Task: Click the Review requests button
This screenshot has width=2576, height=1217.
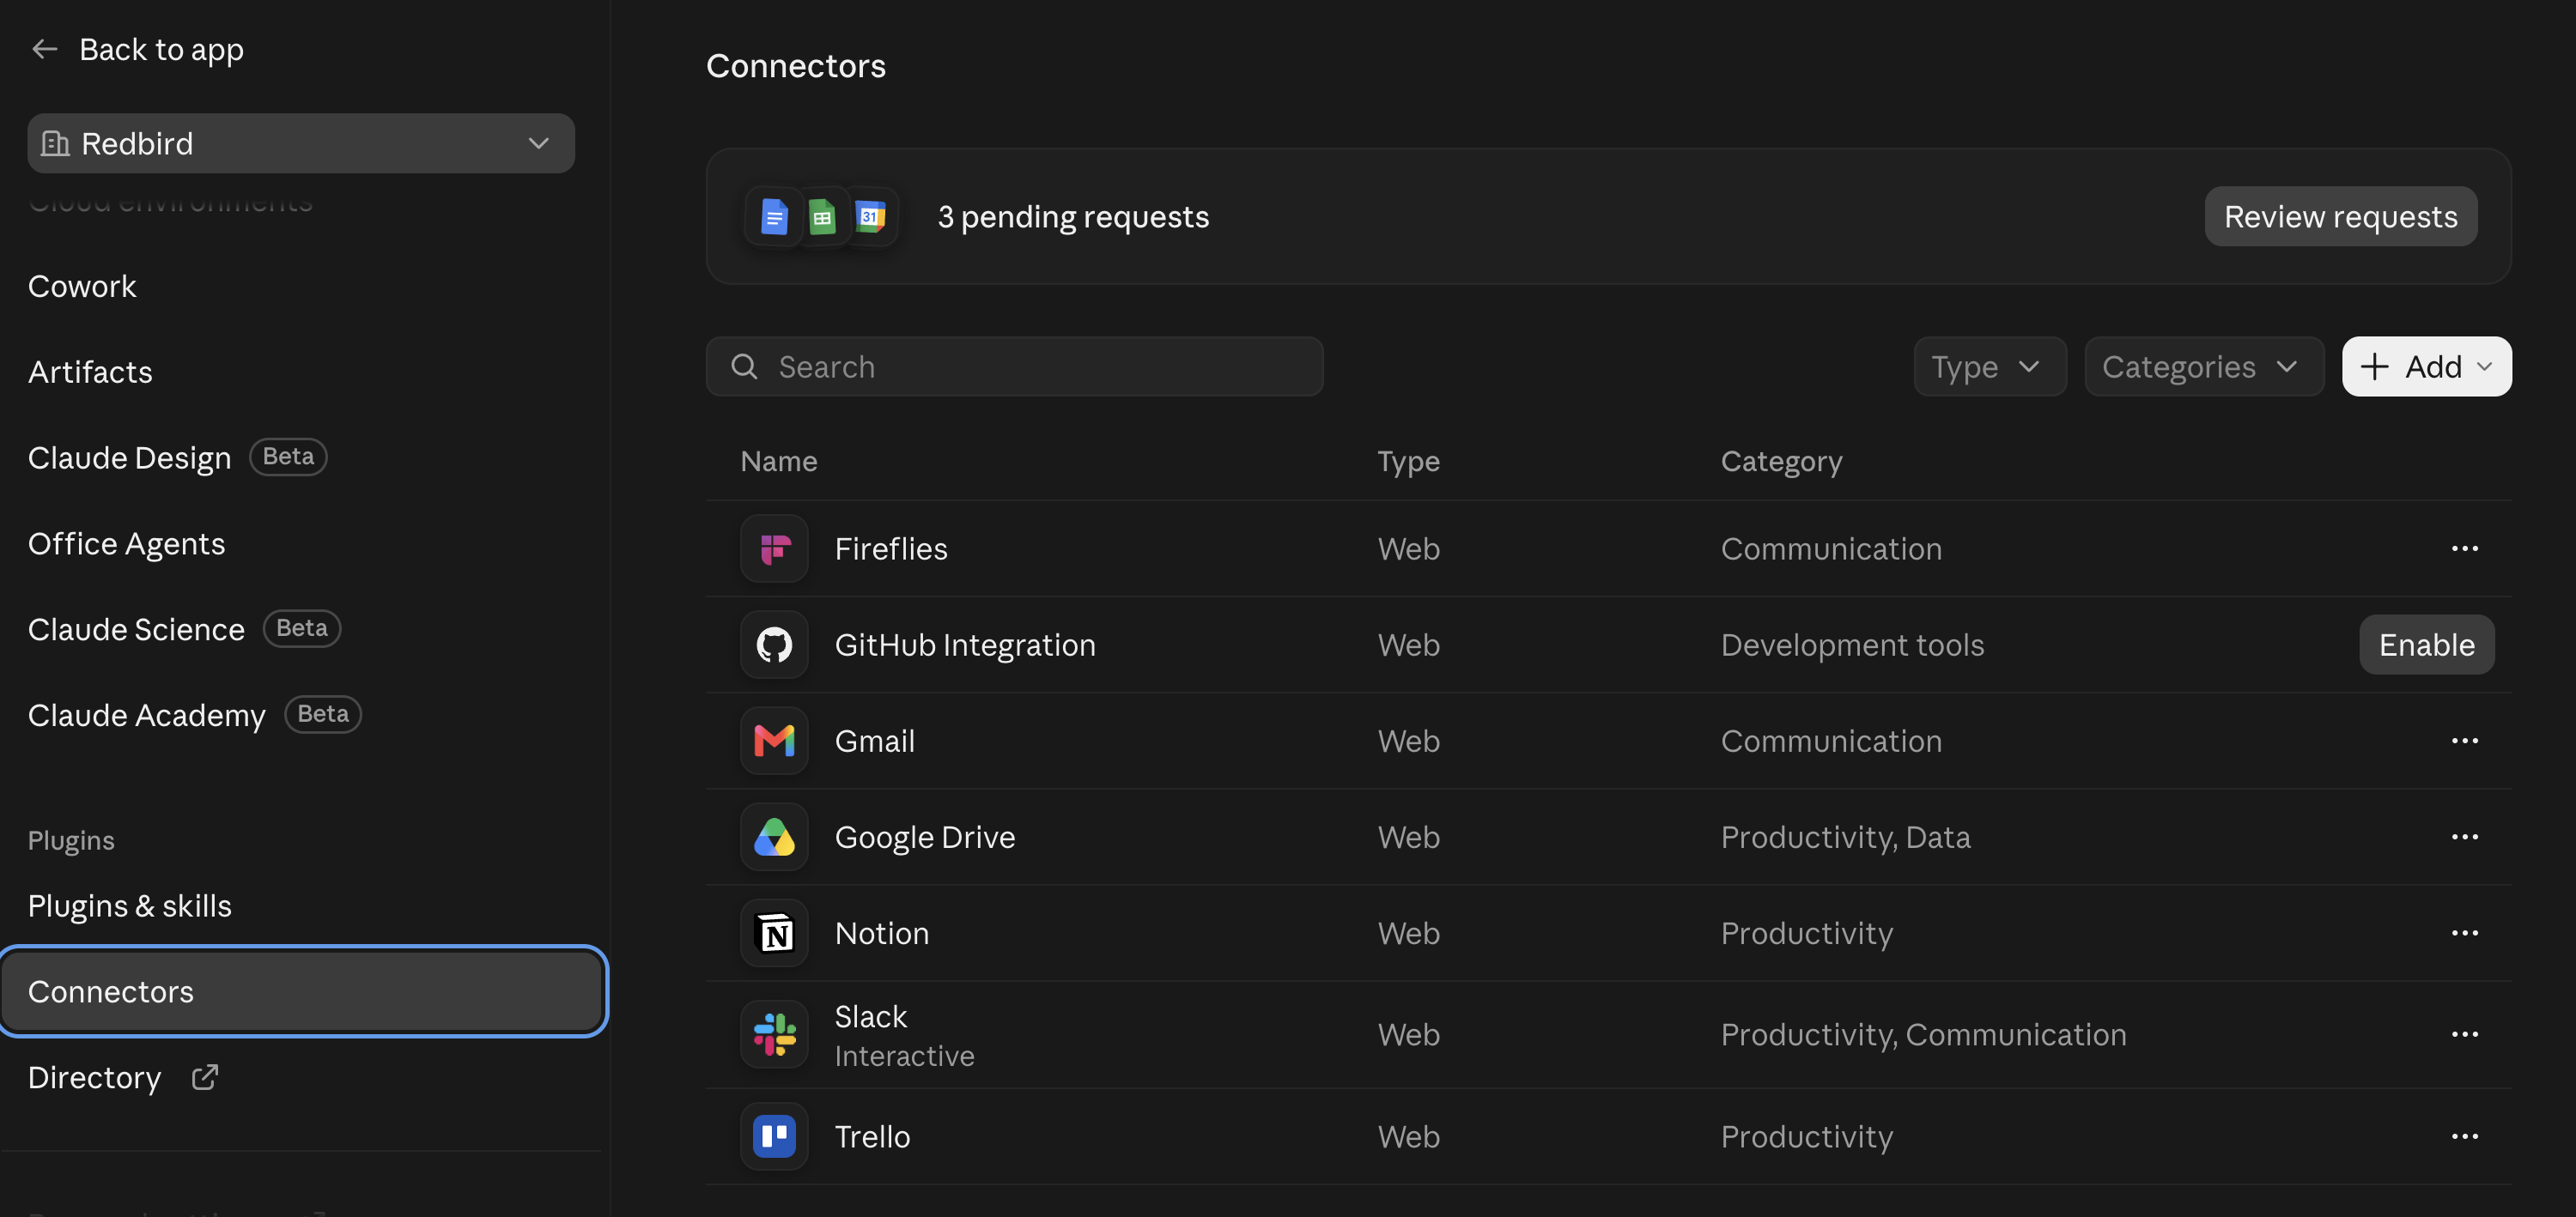Action: 2340,217
